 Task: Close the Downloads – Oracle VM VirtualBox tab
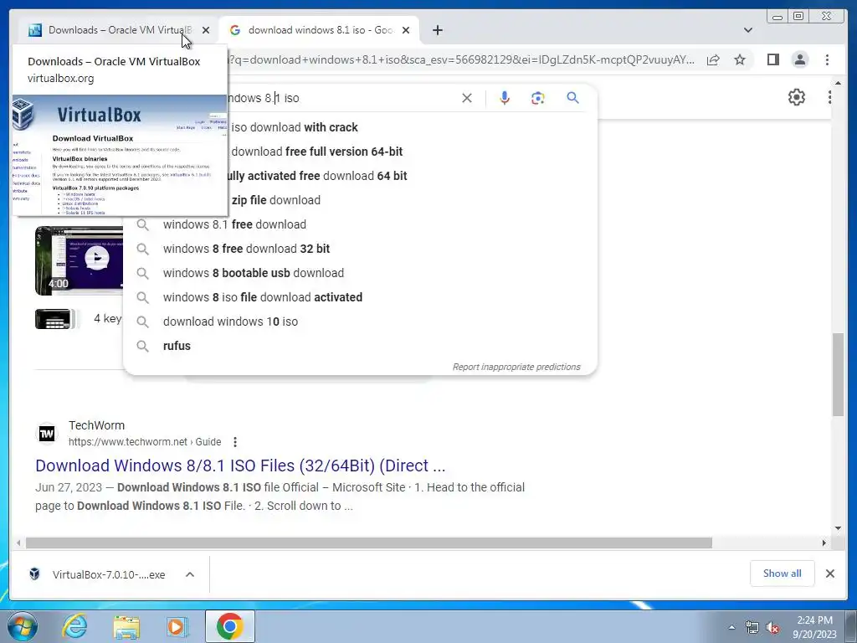[206, 30]
